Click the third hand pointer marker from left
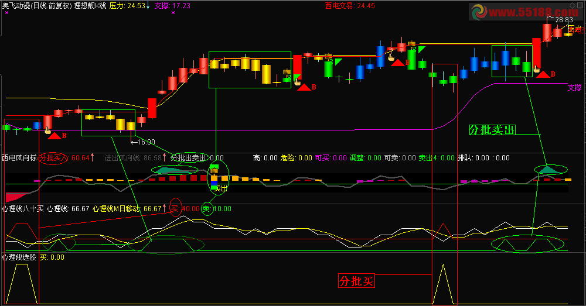The image size is (586, 306). coord(391,57)
